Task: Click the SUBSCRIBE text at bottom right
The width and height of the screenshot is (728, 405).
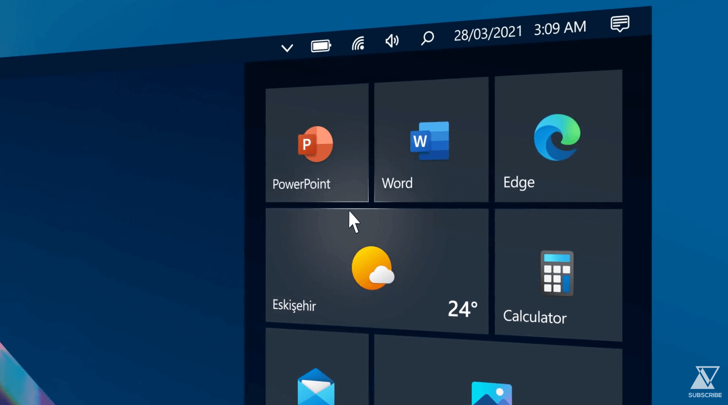Action: (705, 395)
